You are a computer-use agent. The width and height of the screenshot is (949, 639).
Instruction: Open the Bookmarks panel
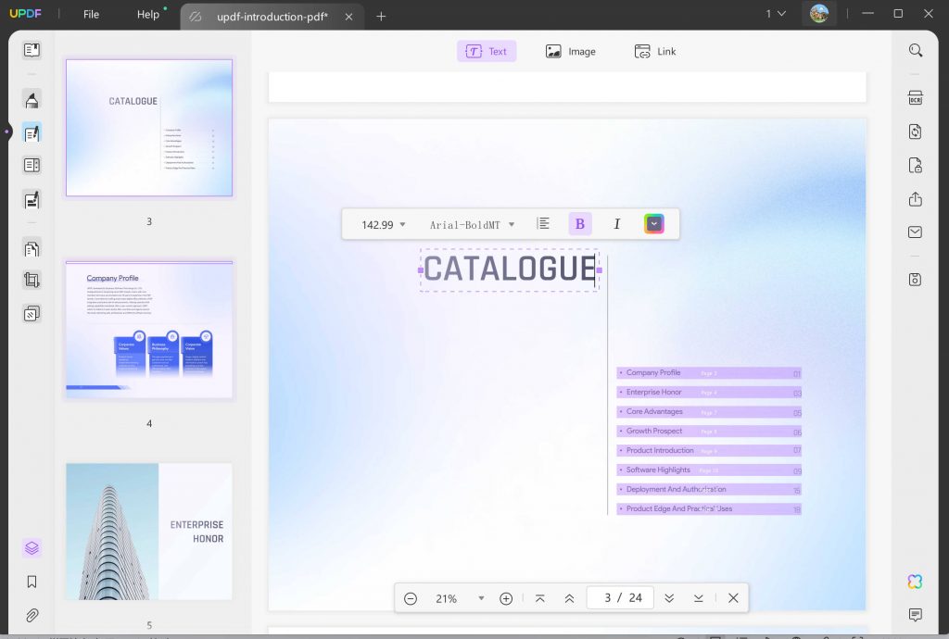point(32,581)
